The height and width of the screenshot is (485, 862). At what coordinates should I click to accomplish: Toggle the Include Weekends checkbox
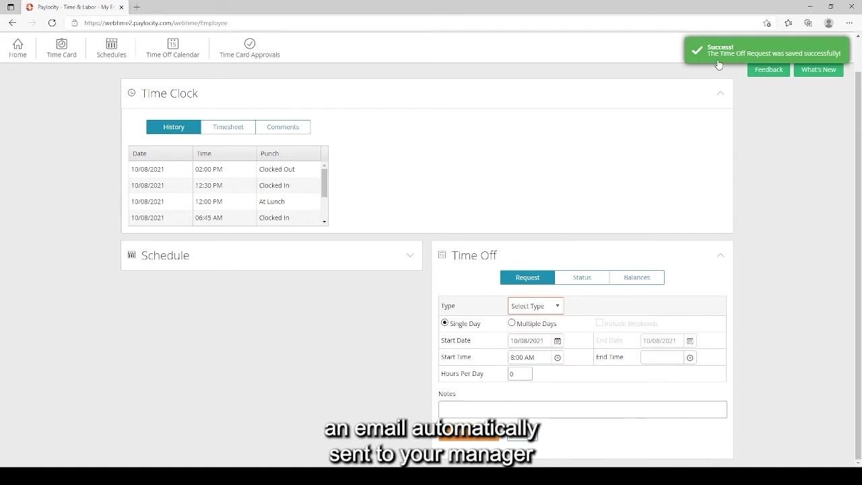[599, 323]
